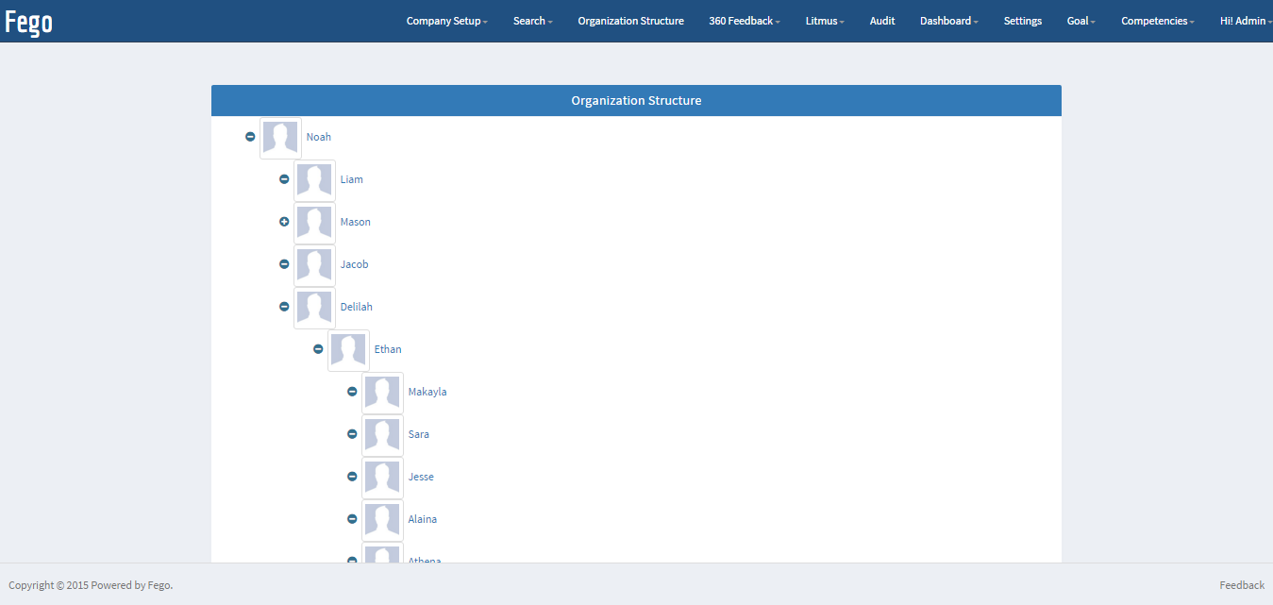Image resolution: width=1273 pixels, height=605 pixels.
Task: Collapse Ethan's team node
Action: pyautogui.click(x=318, y=349)
